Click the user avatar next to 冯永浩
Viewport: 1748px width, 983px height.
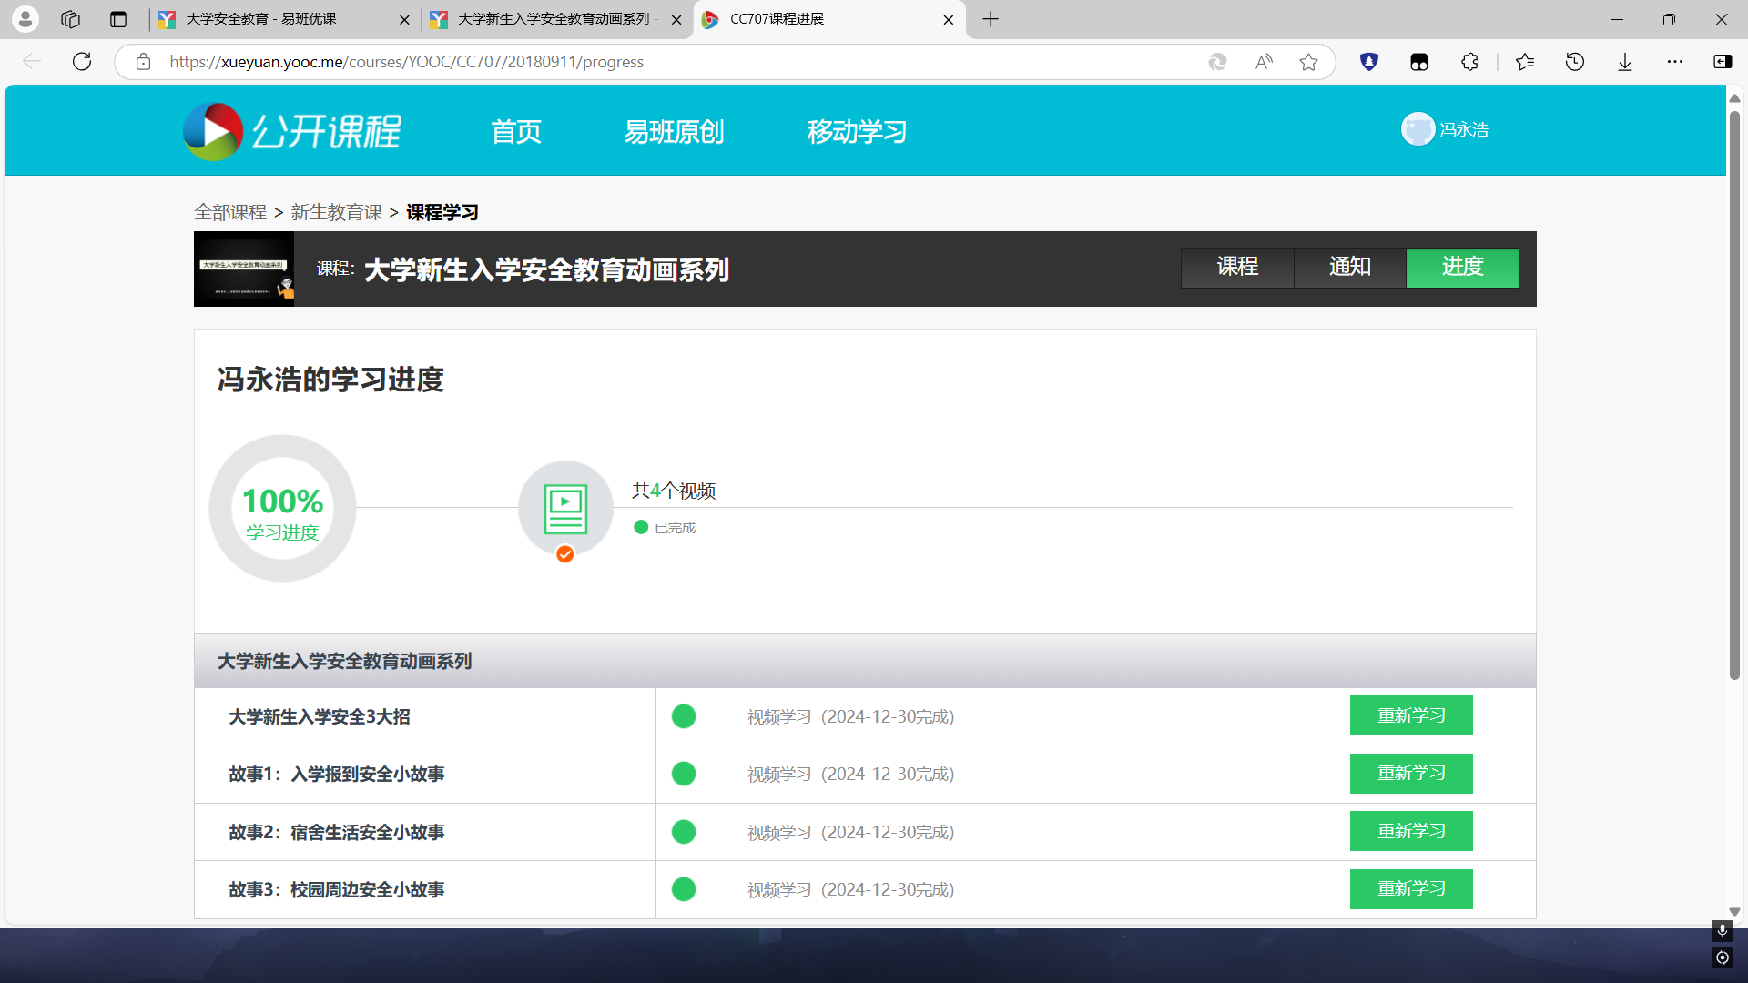coord(1418,129)
